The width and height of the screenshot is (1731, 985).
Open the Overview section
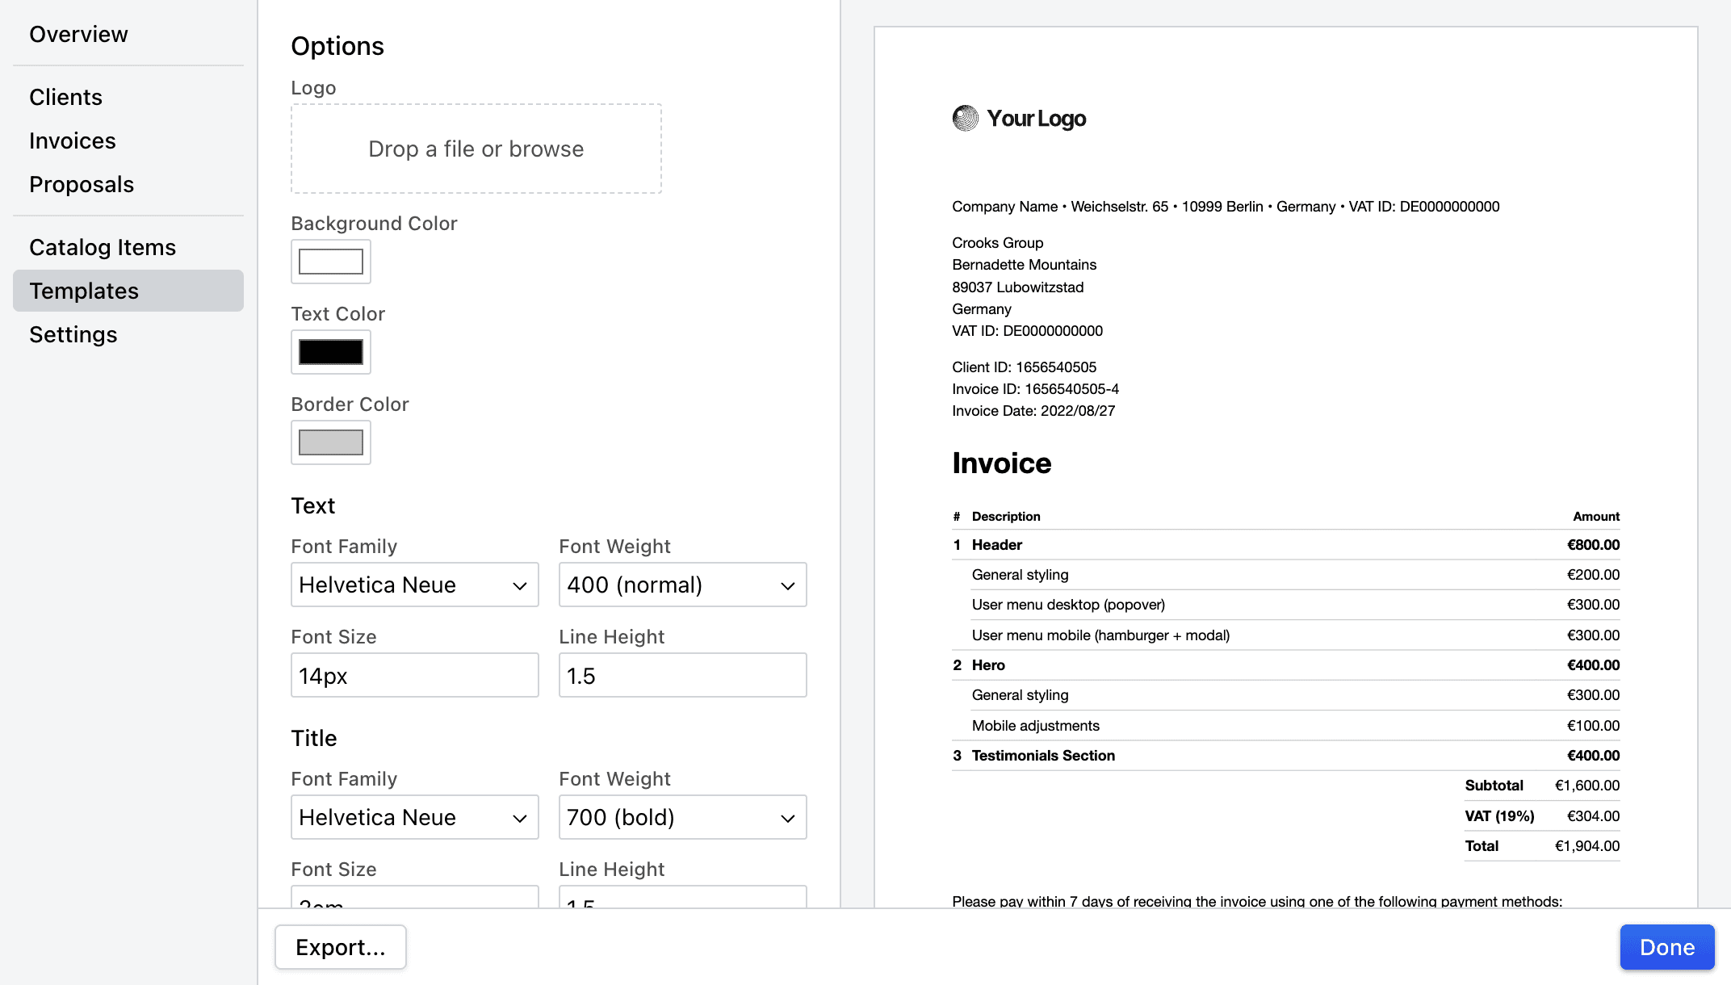coord(78,34)
